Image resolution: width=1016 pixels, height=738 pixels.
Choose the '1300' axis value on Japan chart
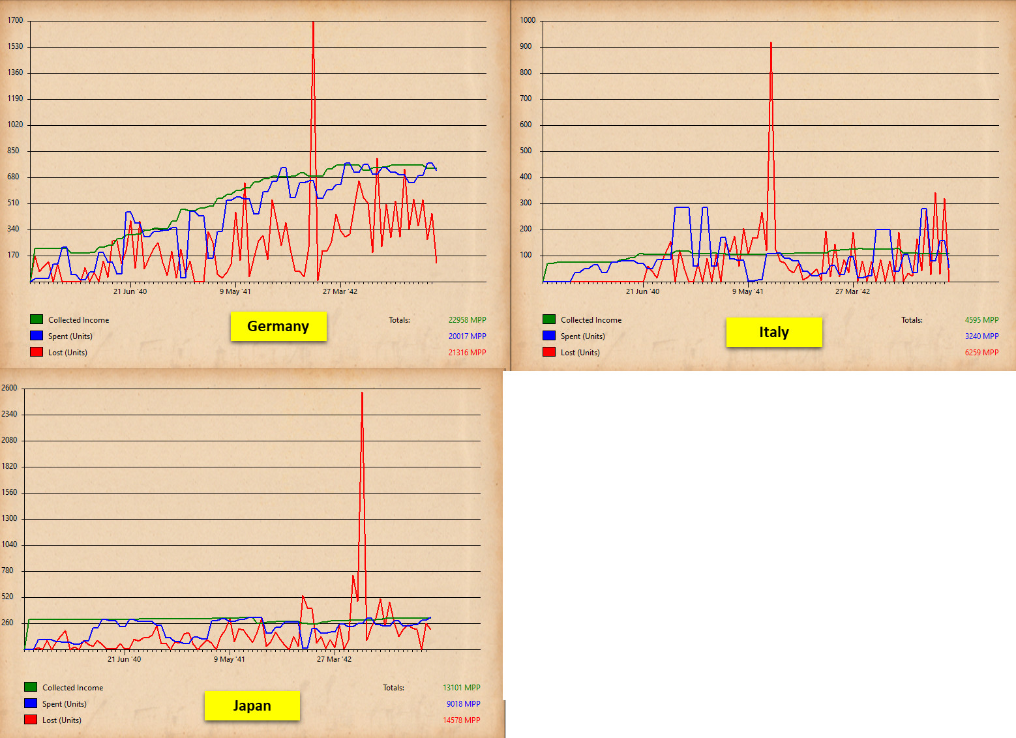pos(9,518)
